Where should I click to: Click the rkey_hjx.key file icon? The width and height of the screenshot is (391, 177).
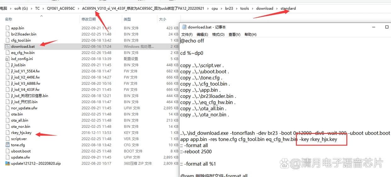(x=8, y=133)
